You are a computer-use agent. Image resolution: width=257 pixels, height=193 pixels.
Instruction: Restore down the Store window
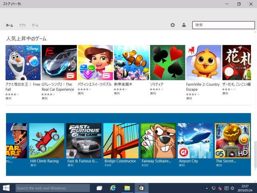click(x=239, y=4)
